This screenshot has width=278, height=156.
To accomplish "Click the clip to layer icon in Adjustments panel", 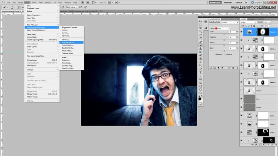I will 218,68.
